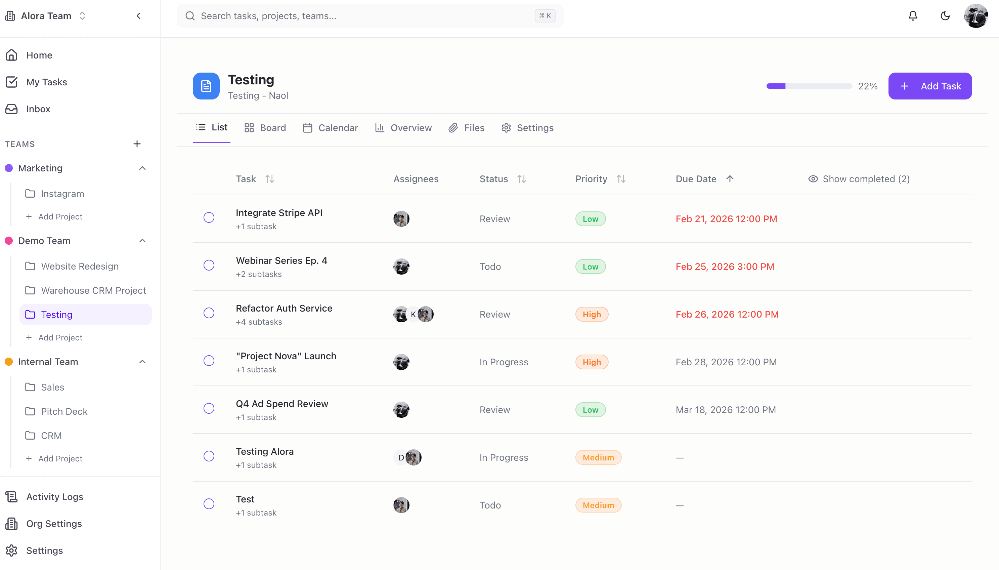Click the Add Task button
999x570 pixels.
pyautogui.click(x=930, y=86)
